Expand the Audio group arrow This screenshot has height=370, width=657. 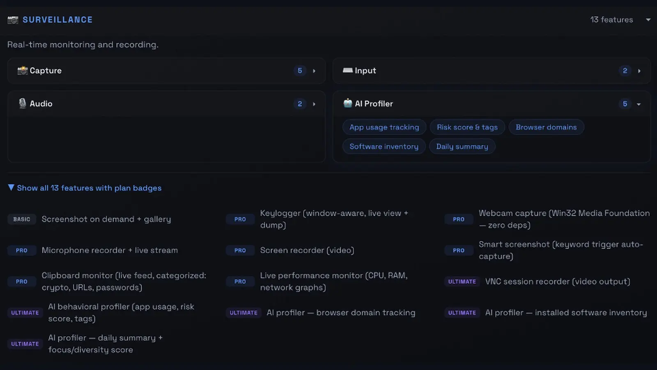coord(314,104)
